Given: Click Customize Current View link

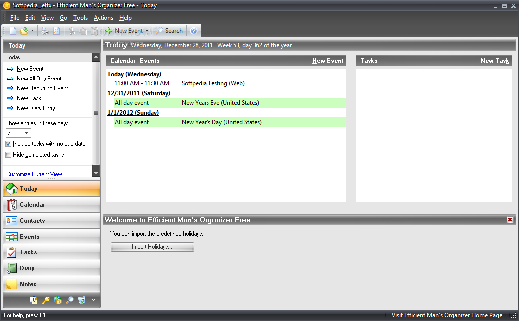Looking at the screenshot, I should coord(36,174).
